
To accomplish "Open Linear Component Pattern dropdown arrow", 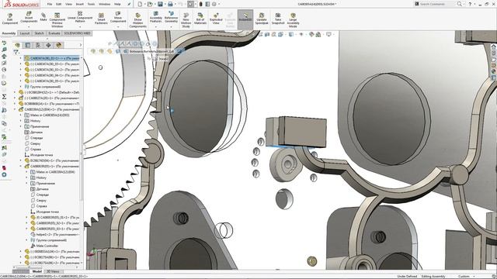I will [x=80, y=26].
